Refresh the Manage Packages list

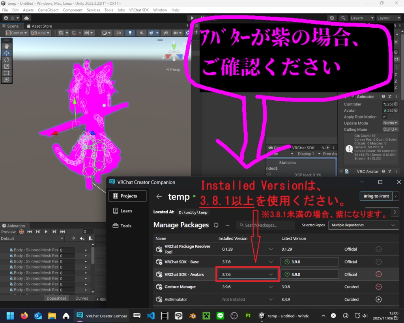216,225
